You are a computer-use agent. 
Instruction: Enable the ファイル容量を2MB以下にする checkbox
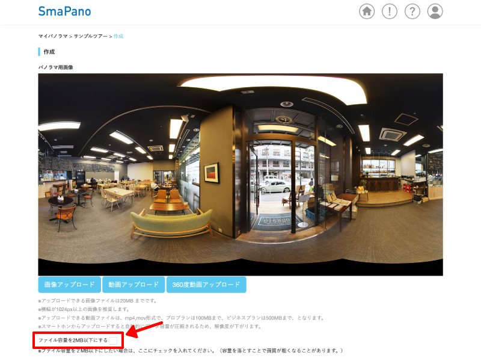coord(113,341)
